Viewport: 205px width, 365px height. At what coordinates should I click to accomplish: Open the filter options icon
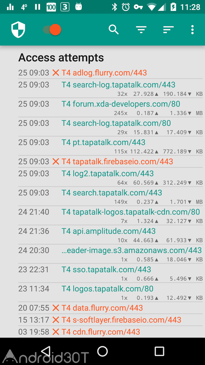click(141, 30)
